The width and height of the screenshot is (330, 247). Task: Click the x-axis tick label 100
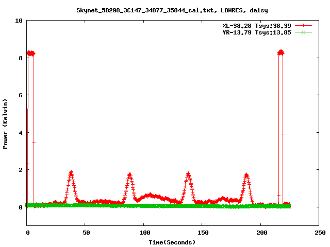[x=145, y=233]
